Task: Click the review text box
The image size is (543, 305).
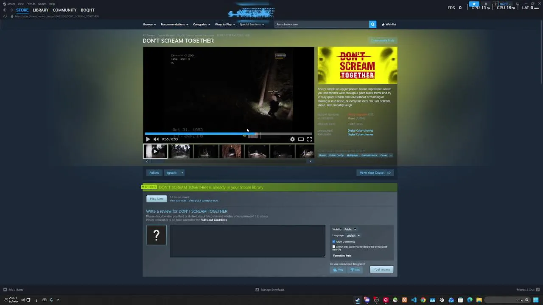Action: [x=248, y=241]
